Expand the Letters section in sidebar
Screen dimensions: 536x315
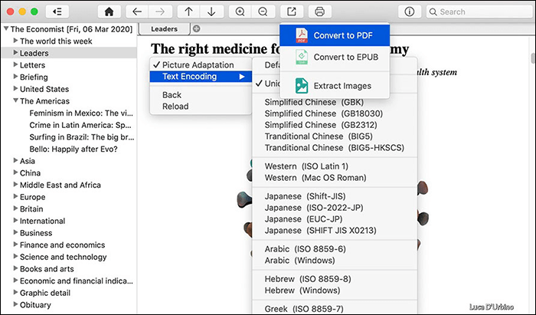(x=15, y=65)
